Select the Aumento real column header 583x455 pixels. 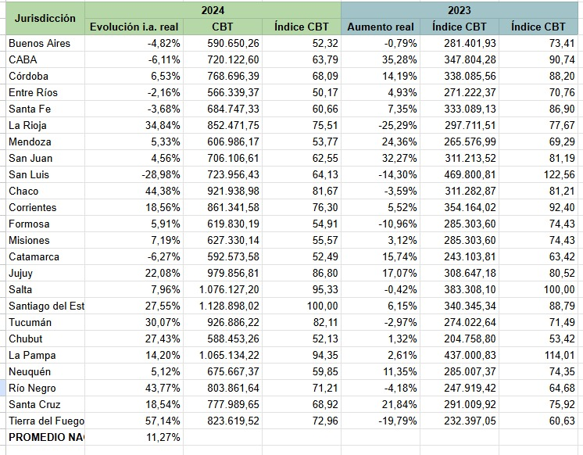[381, 27]
